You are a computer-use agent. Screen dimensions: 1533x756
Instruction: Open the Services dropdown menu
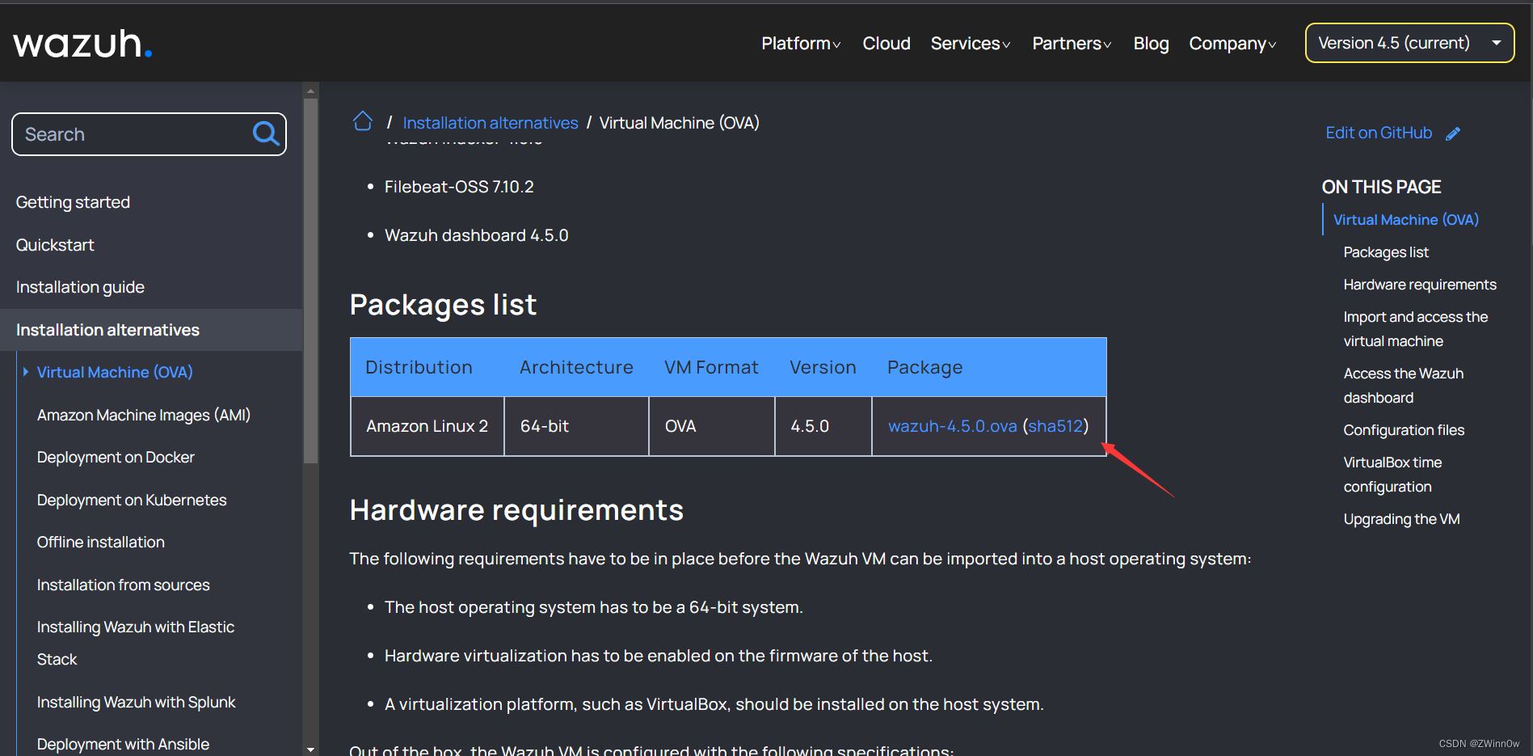(971, 44)
